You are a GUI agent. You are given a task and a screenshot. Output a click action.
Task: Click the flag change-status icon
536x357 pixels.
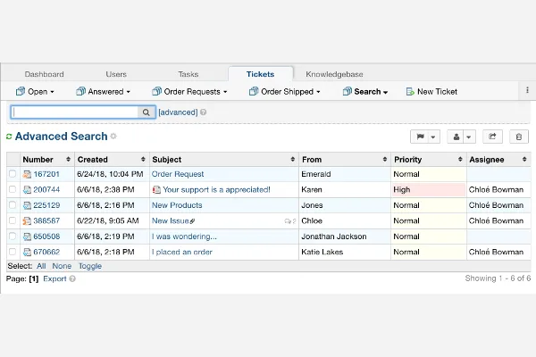420,137
